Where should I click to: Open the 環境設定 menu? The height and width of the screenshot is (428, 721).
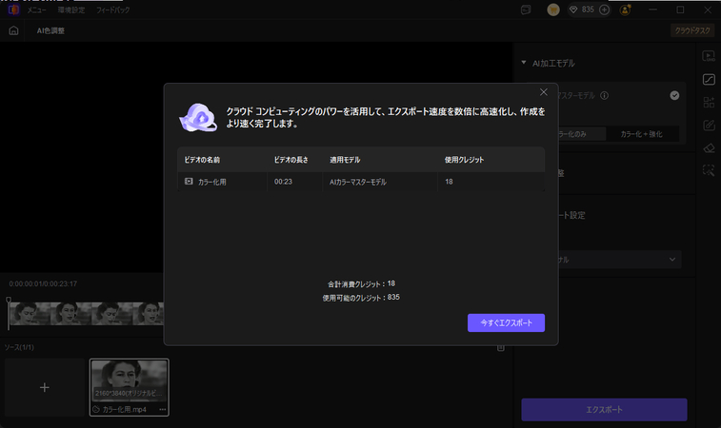tap(71, 10)
